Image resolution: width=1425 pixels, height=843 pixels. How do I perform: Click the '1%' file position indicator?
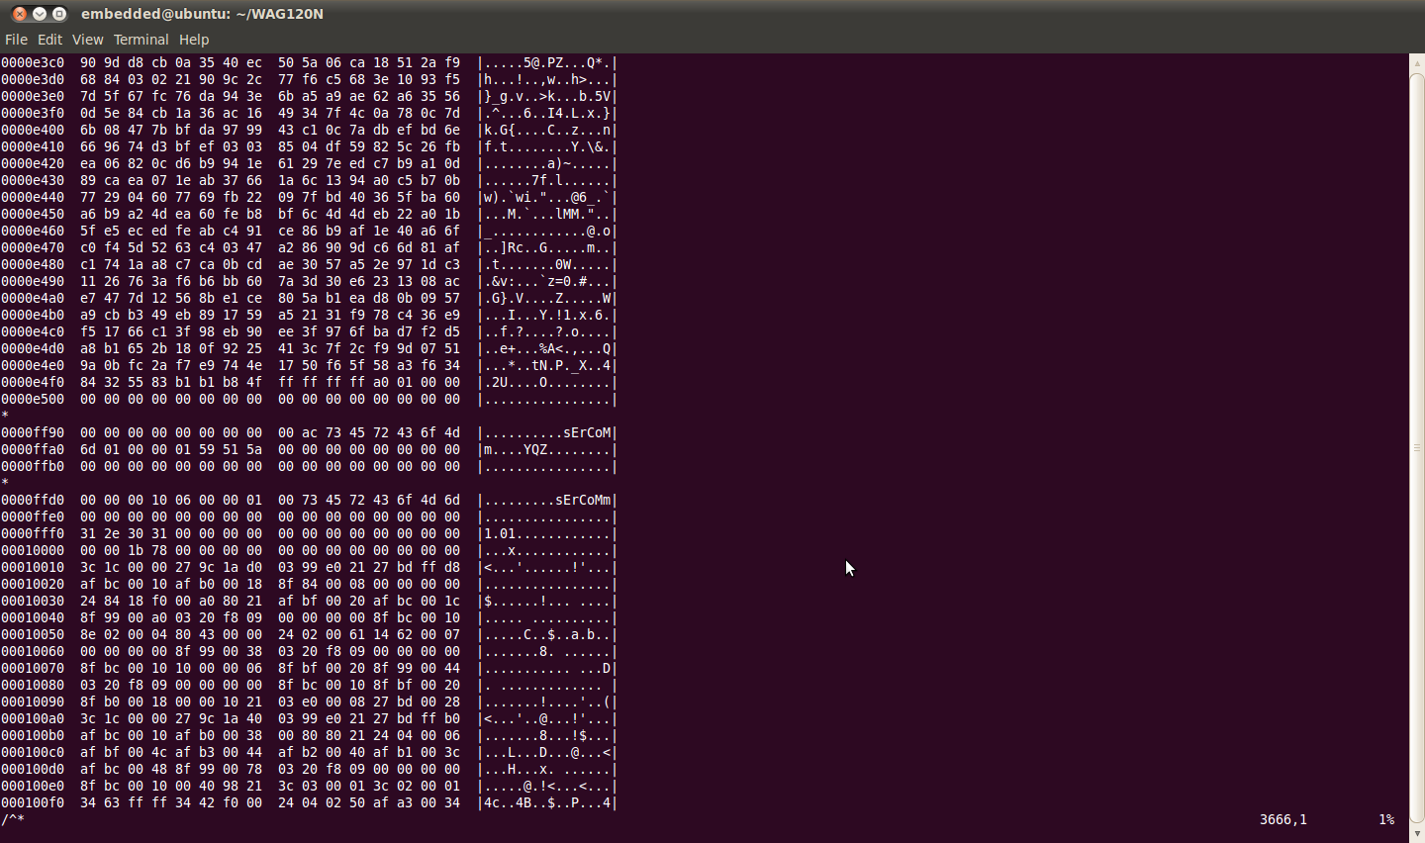(1386, 819)
